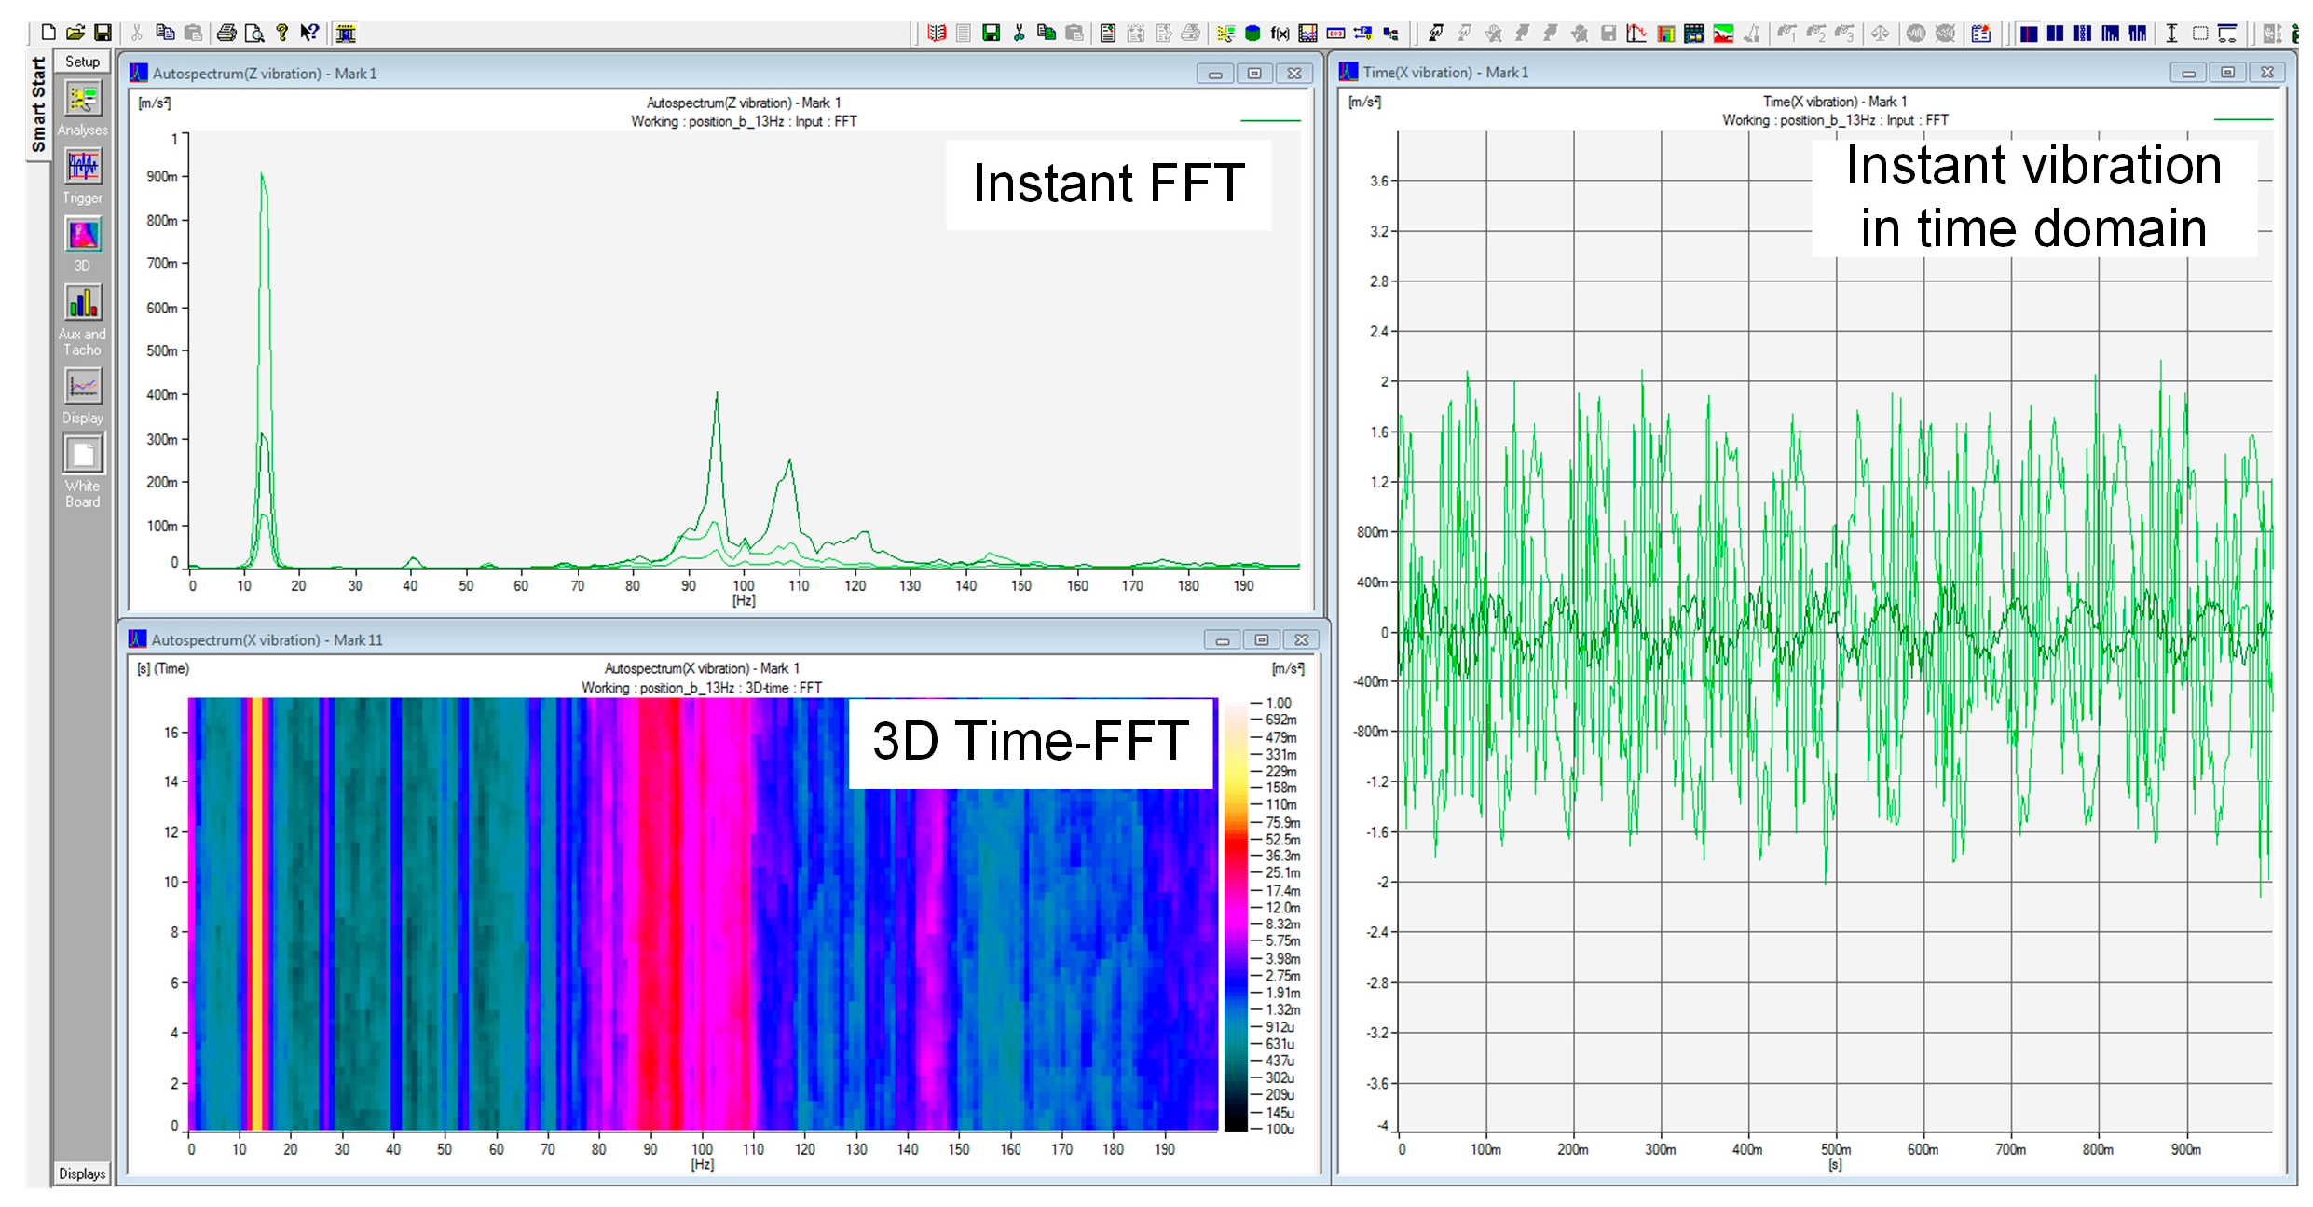2313x1207 pixels.
Task: Switch to the Setup tab
Action: click(82, 62)
